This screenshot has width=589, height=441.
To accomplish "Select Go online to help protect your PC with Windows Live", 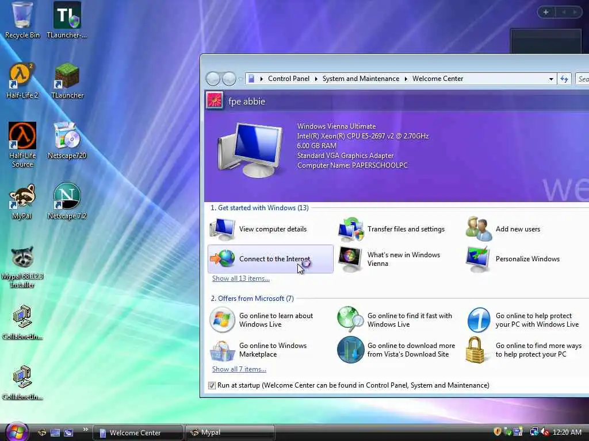I will 523,320.
